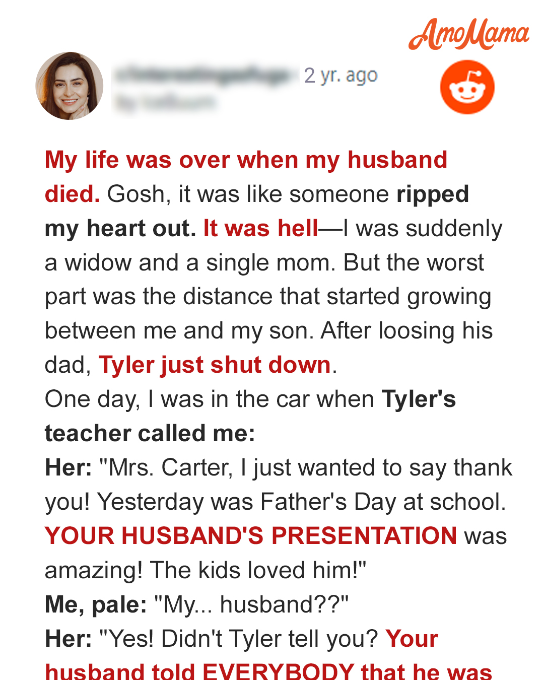
Task: Click the "2 yr. ago" timestamp
Action: pos(341,76)
